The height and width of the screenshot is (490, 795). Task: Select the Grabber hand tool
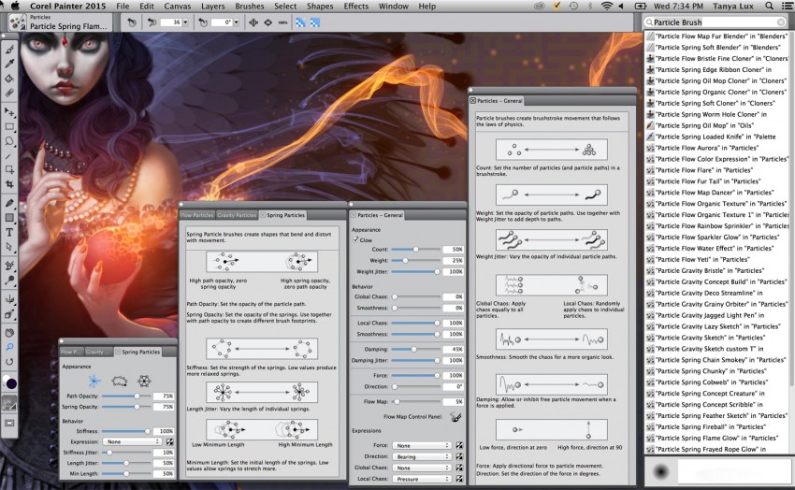click(9, 333)
